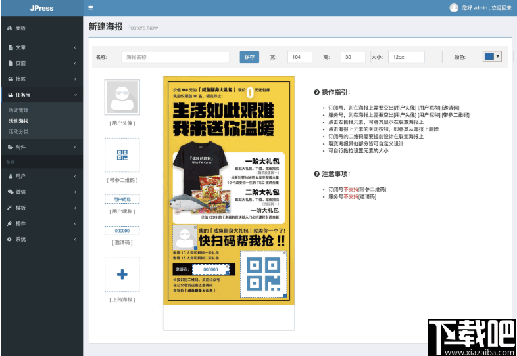
Task: Open the 系统 menu item
Action: tap(41, 240)
